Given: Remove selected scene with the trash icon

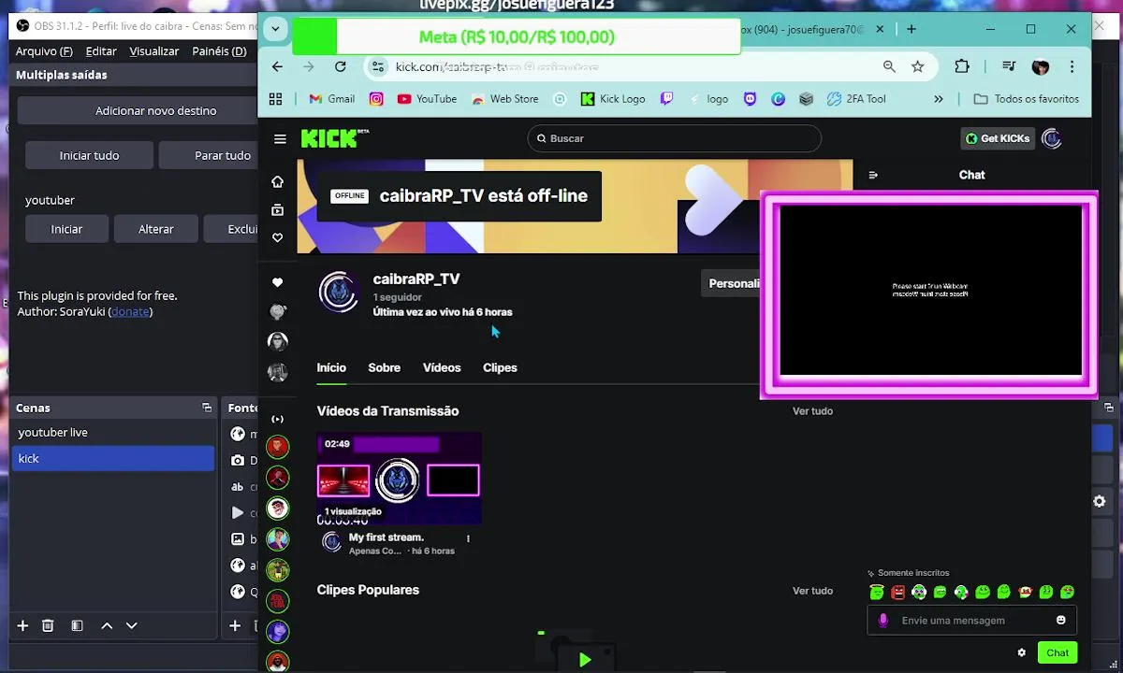Looking at the screenshot, I should pos(48,625).
